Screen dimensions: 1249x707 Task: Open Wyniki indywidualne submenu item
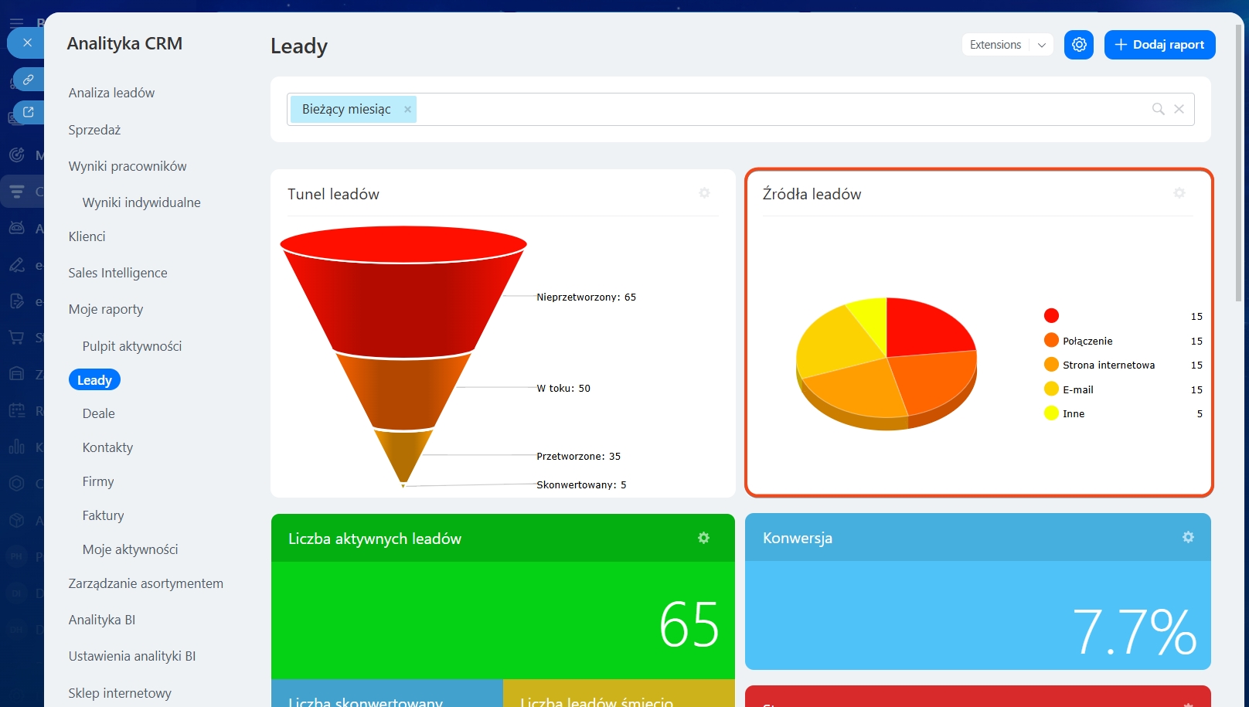(x=141, y=202)
